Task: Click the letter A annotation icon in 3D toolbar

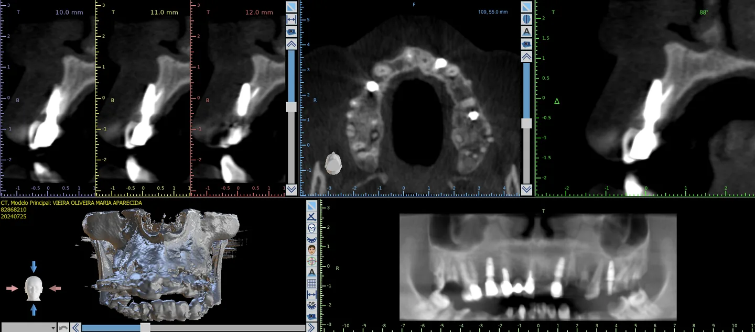Action: click(312, 272)
